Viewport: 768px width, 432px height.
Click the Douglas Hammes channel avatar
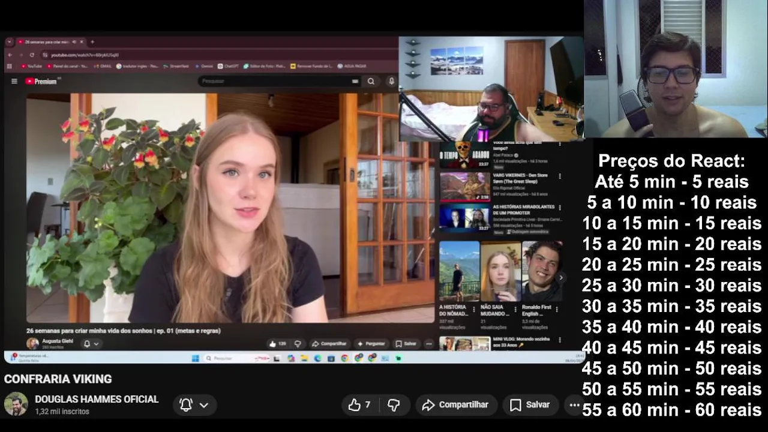pyautogui.click(x=16, y=404)
